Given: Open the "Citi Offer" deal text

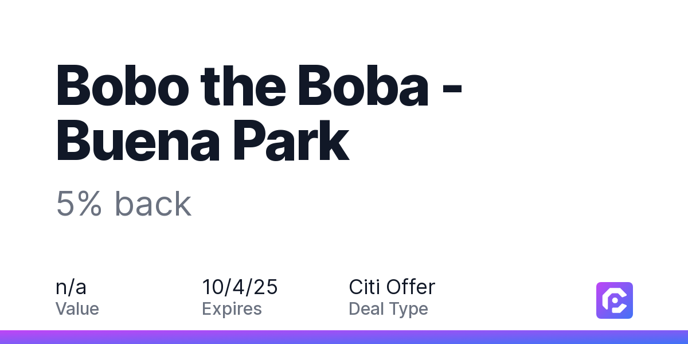Looking at the screenshot, I should pos(392,287).
